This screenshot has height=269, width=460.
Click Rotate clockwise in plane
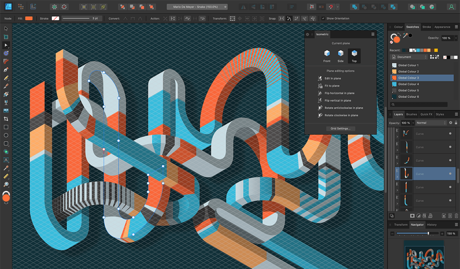[341, 115]
